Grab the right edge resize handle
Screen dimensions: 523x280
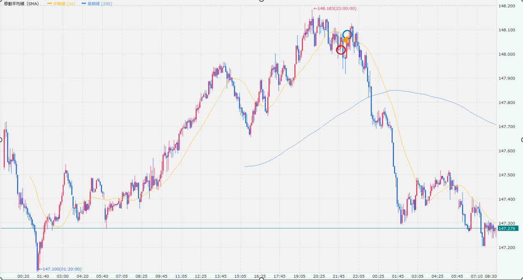(522, 140)
